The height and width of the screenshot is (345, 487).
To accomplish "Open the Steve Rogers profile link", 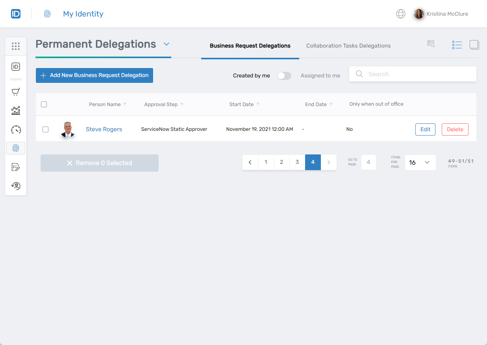I will [104, 129].
